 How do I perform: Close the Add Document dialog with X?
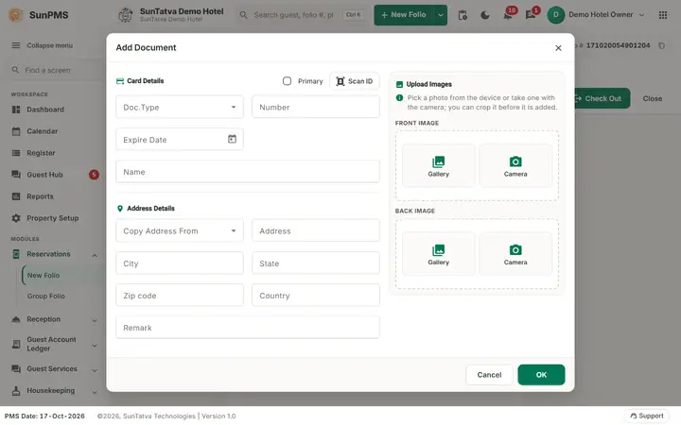coord(558,48)
